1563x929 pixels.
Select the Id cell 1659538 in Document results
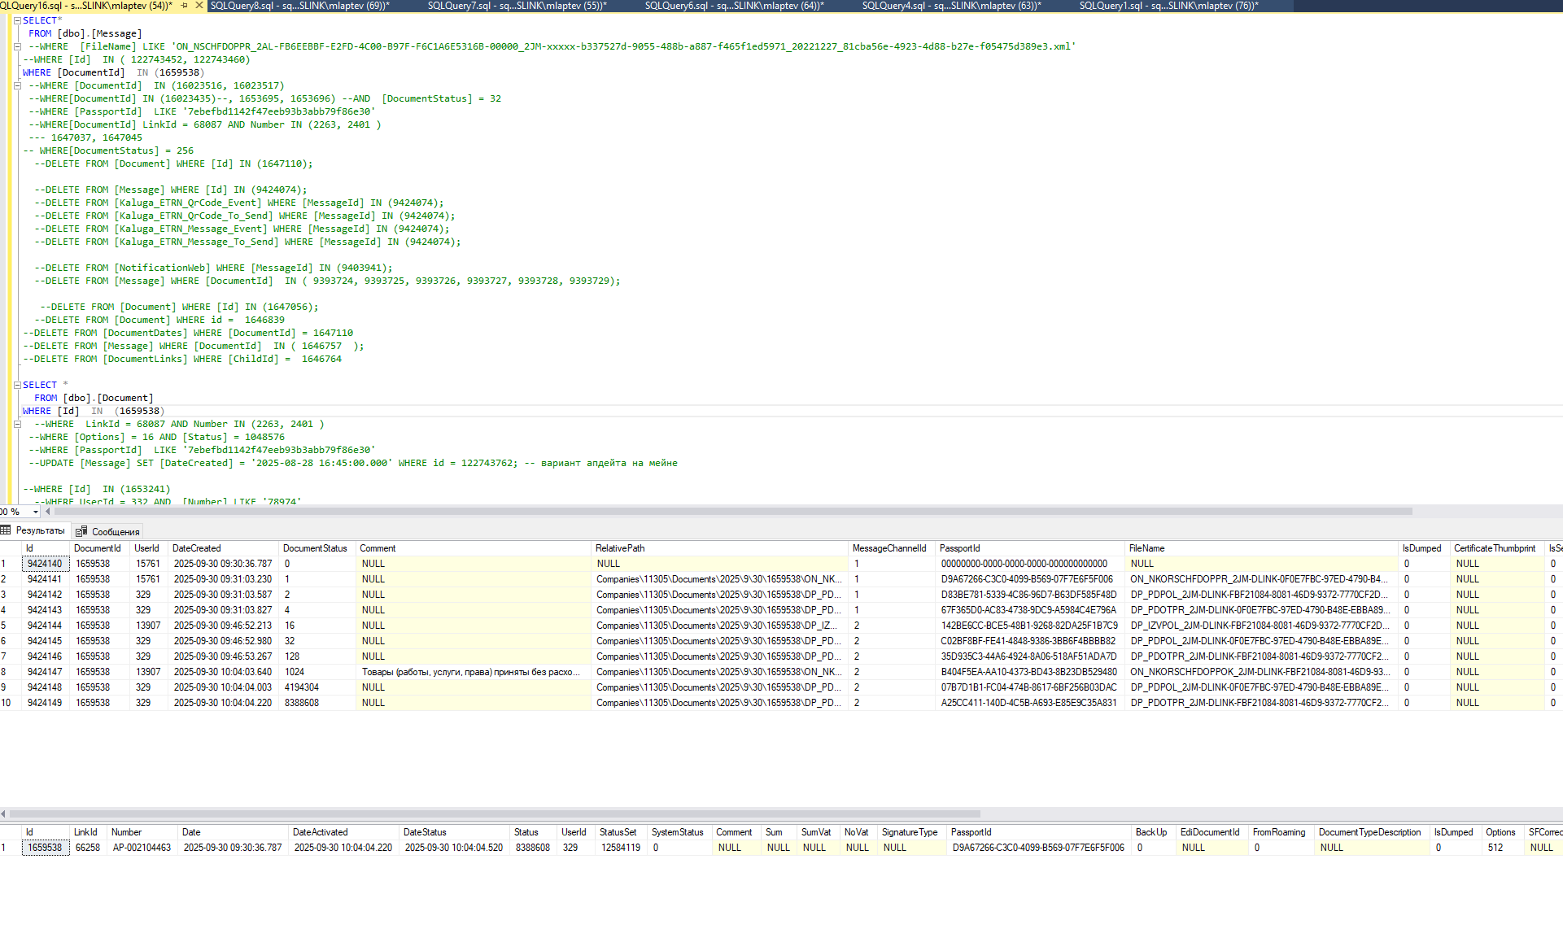46,848
